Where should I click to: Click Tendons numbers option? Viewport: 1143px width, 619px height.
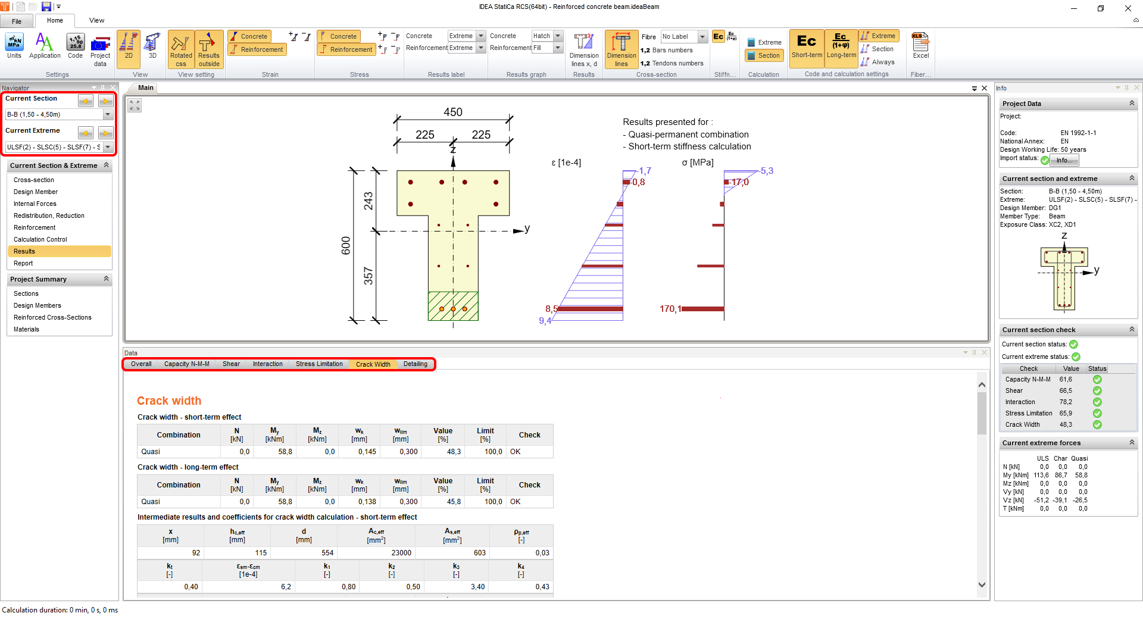click(x=672, y=63)
